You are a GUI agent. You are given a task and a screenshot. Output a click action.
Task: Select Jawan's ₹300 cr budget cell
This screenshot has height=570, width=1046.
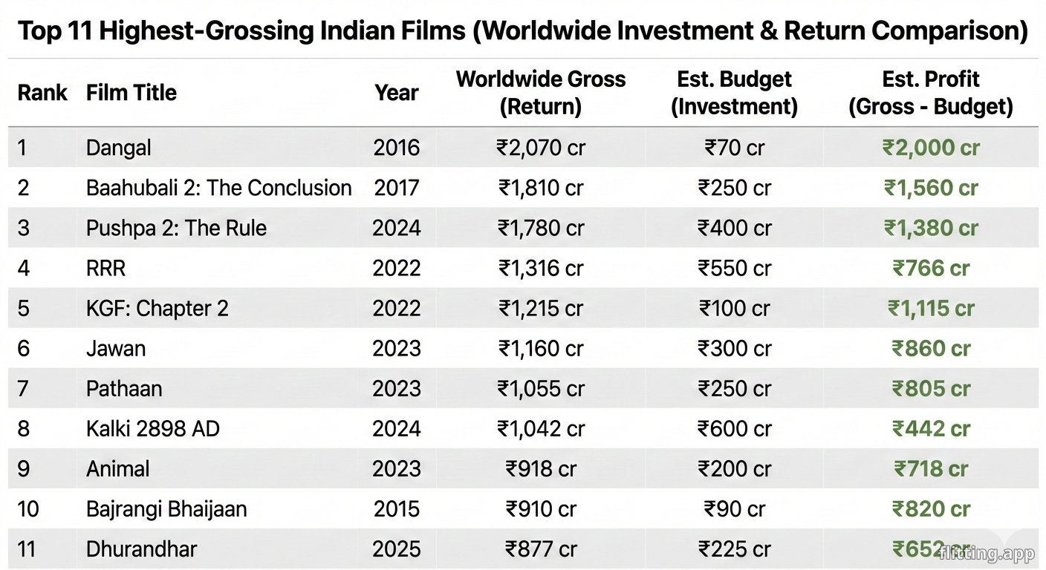point(734,348)
